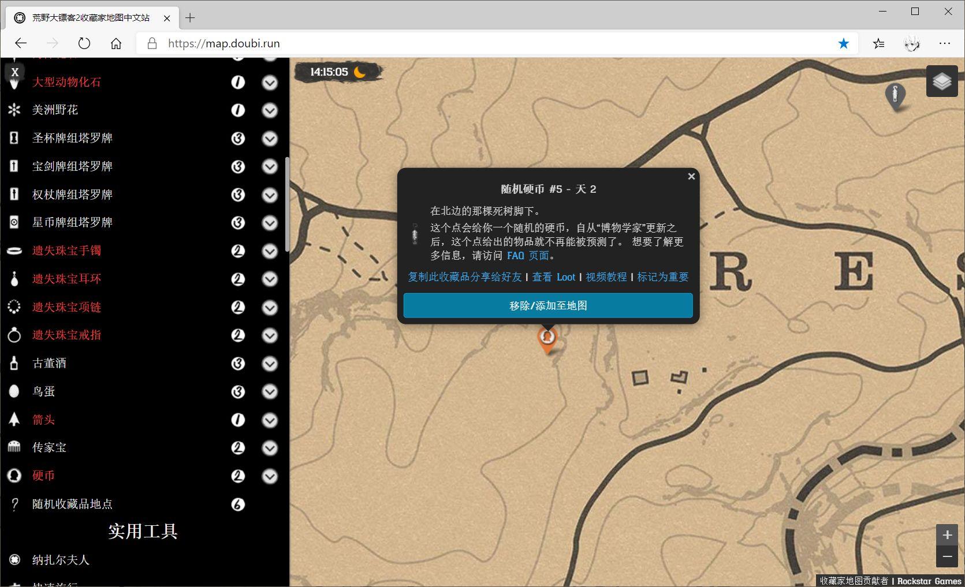Toggle 遗失珠宝耳环 category on map

66,279
